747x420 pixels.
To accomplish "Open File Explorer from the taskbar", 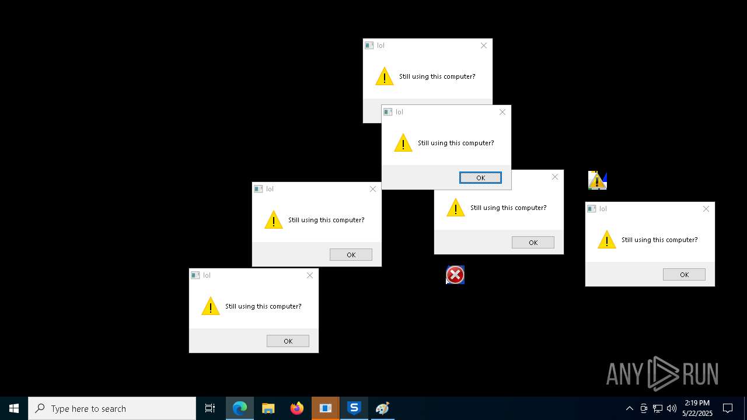I will tap(268, 408).
